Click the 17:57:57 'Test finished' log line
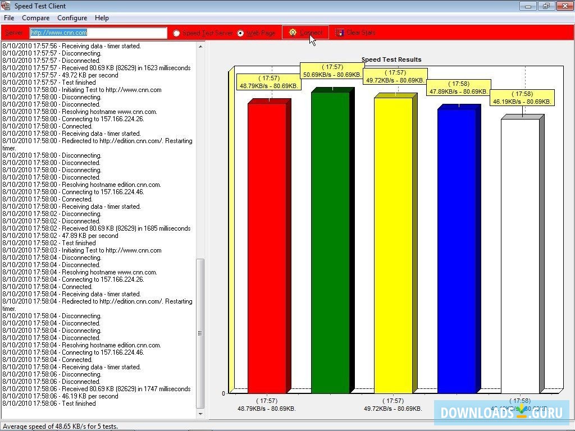This screenshot has width=575, height=431. click(x=49, y=82)
